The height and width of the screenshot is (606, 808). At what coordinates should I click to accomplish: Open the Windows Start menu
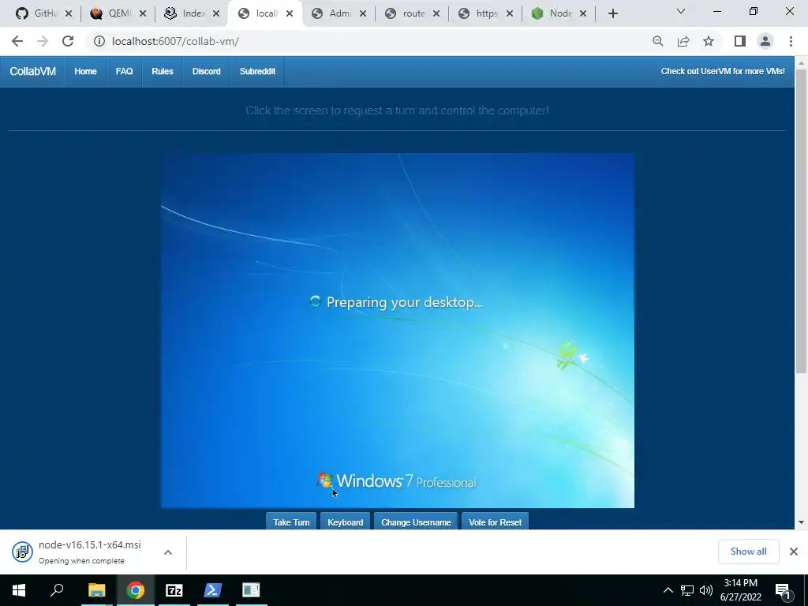click(19, 590)
